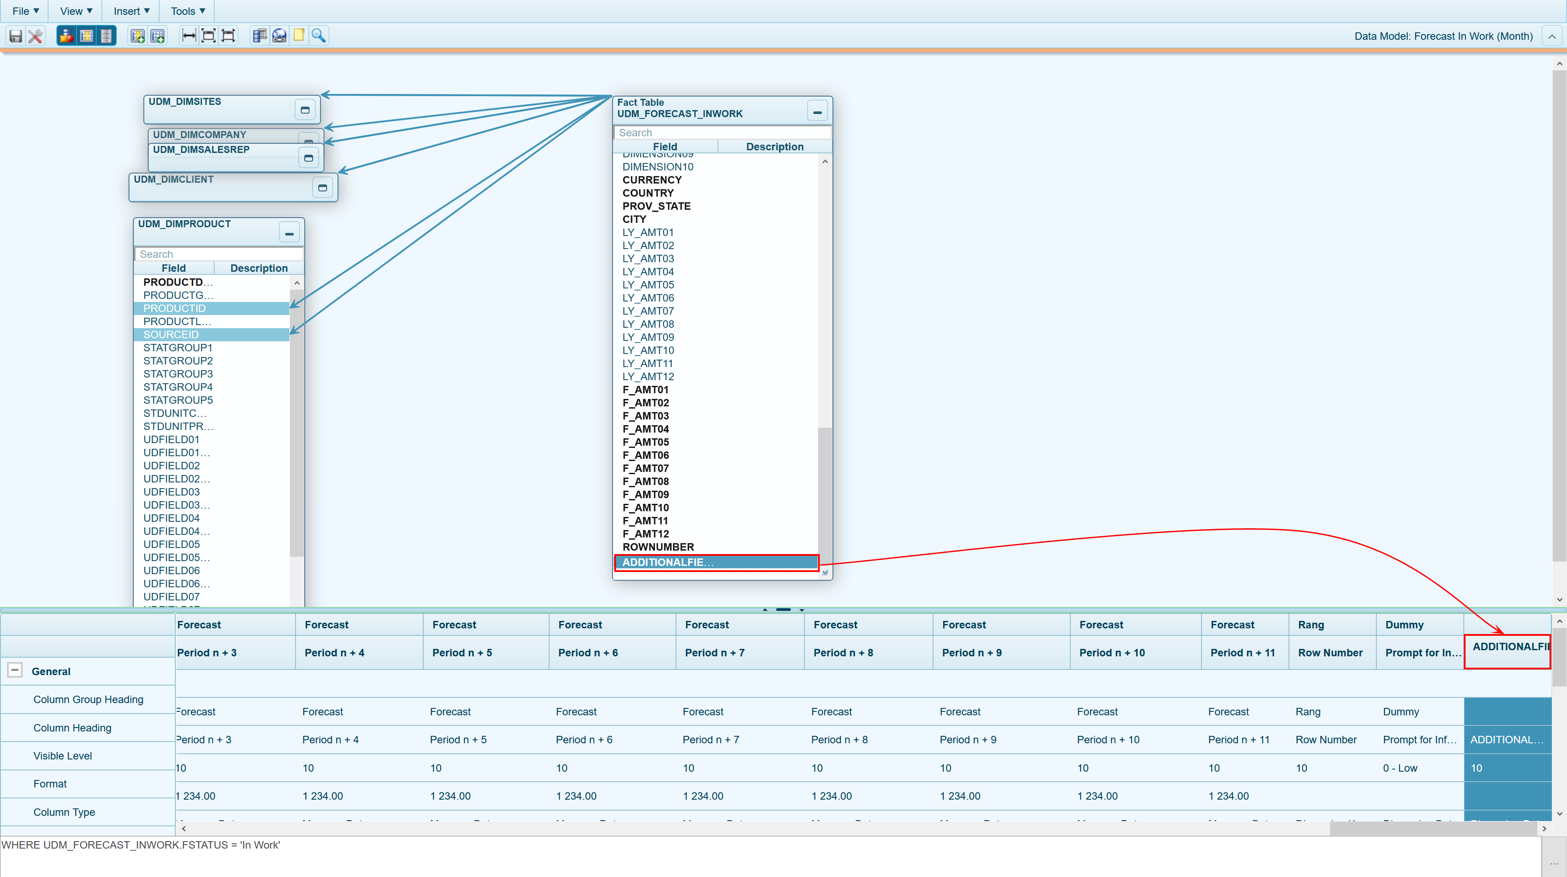Select the ADDITIONALFIE field in fact table
1567x877 pixels.
click(715, 562)
